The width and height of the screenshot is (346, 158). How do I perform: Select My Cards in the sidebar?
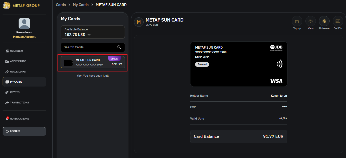(24, 82)
